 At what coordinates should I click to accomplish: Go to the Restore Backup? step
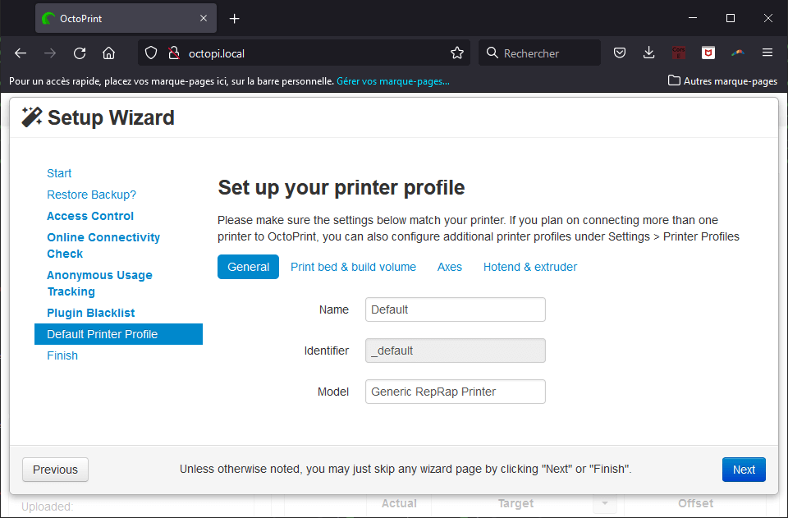pyautogui.click(x=91, y=195)
